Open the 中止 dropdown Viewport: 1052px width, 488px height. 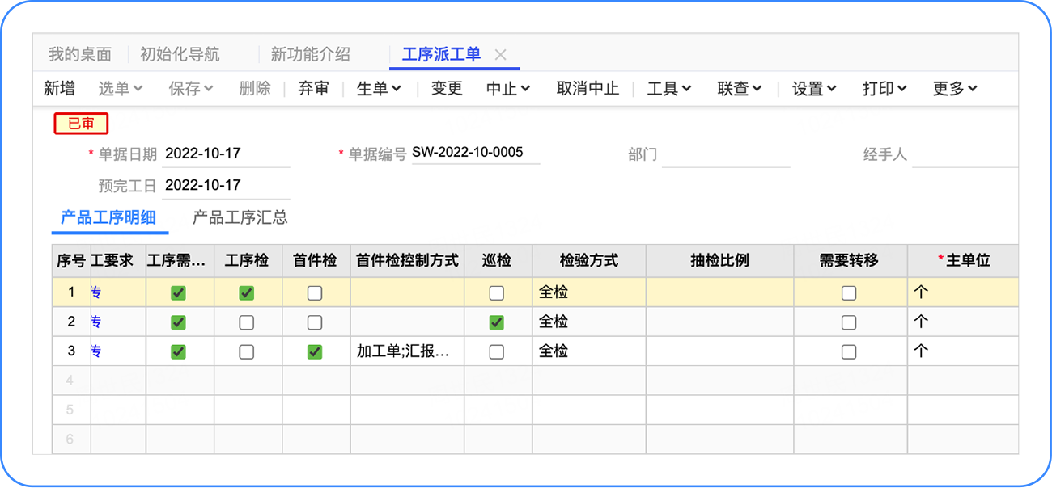508,89
